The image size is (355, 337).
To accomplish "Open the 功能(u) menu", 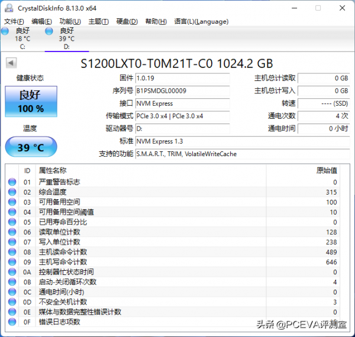I will coord(70,22).
